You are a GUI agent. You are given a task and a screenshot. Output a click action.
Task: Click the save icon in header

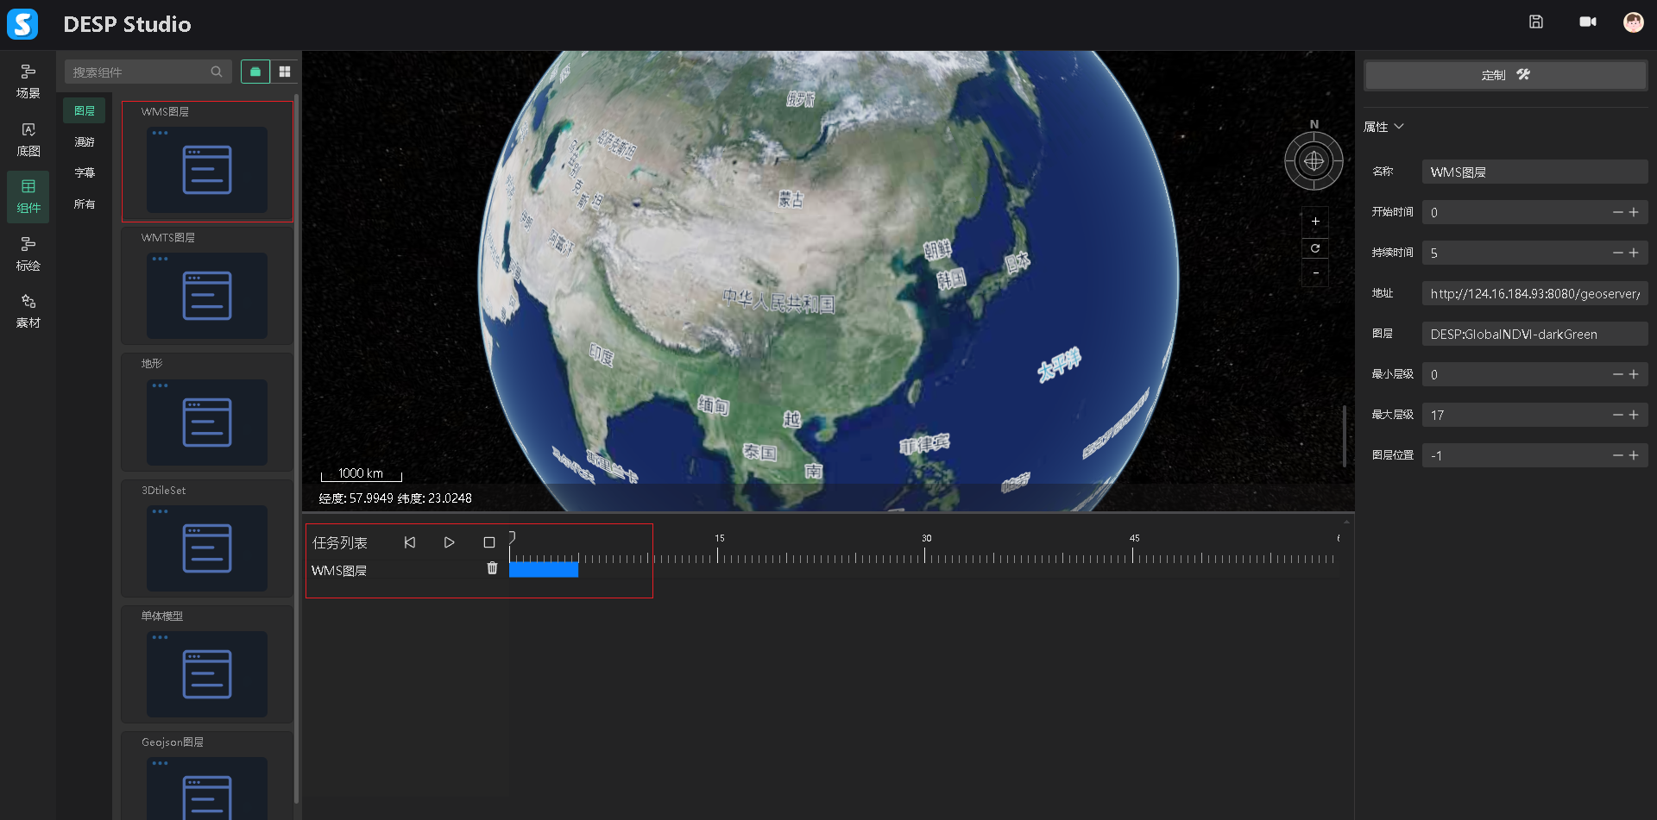tap(1536, 22)
